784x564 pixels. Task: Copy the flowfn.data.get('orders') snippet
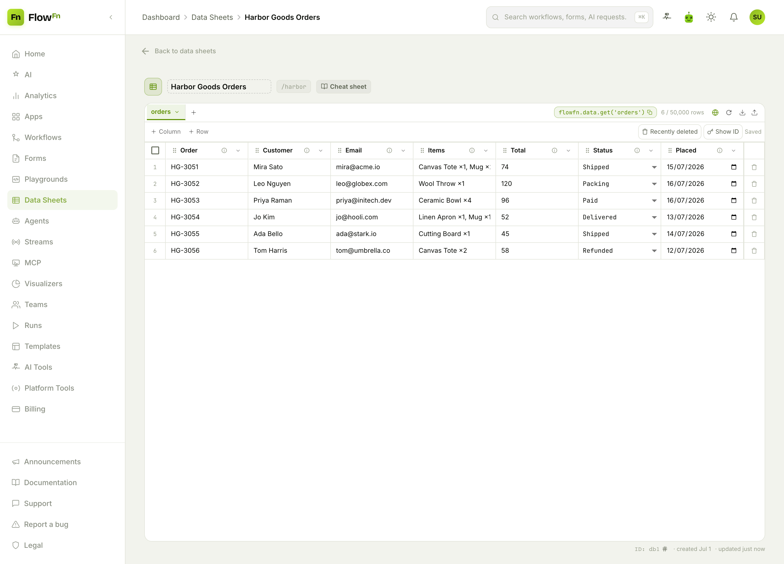(650, 112)
